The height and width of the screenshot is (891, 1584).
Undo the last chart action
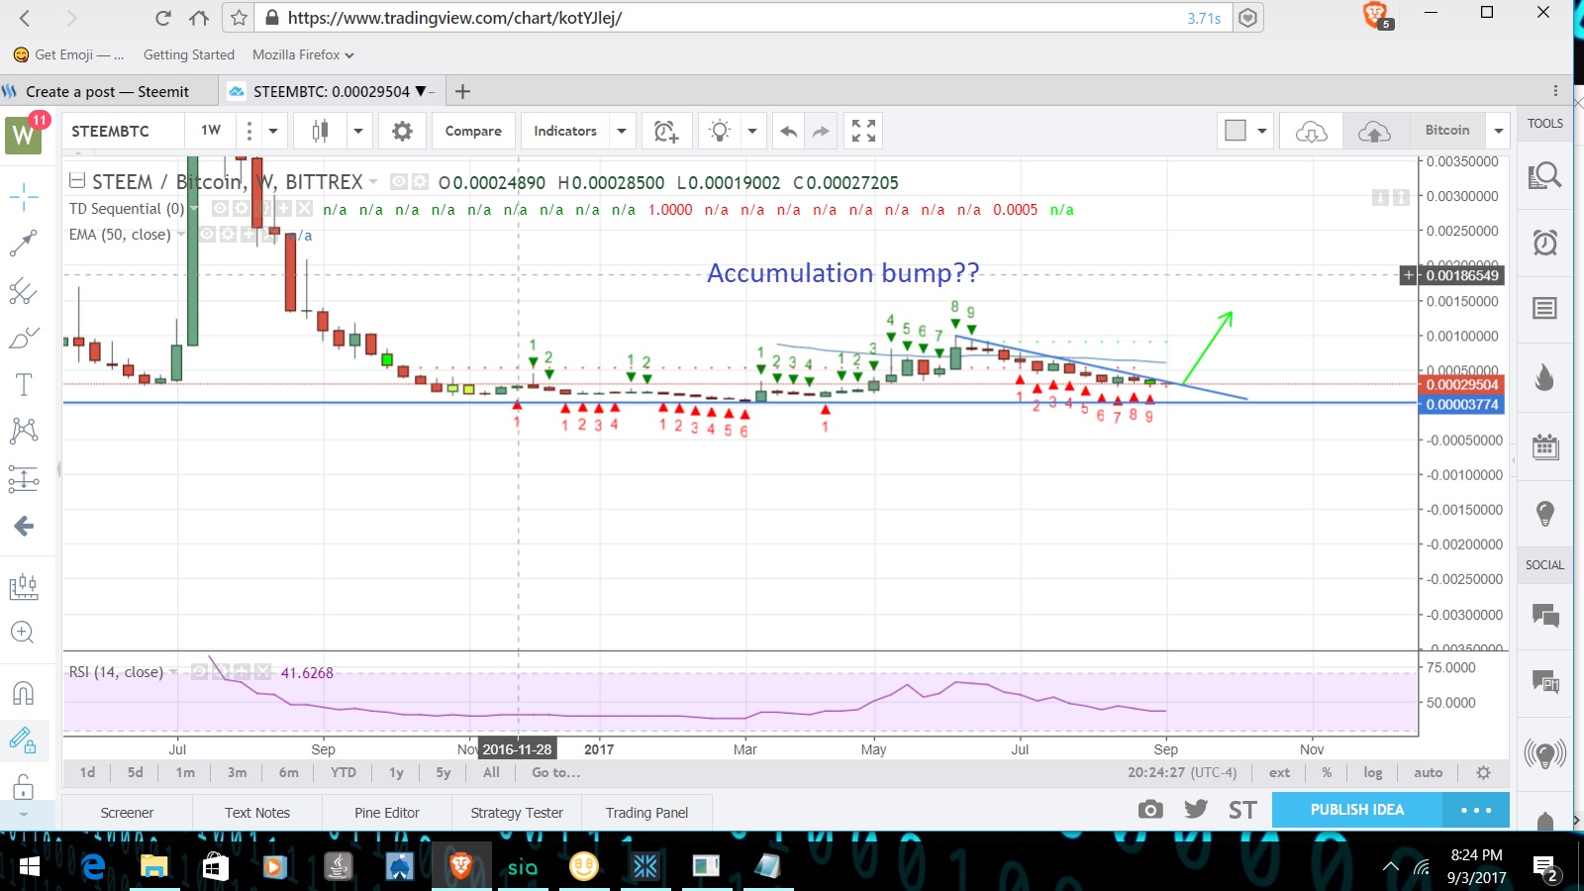coord(789,131)
